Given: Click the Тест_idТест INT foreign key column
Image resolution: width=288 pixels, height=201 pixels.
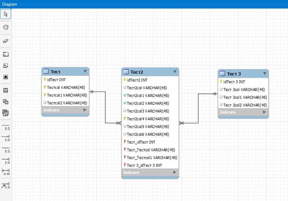Looking at the screenshot, I should coord(150,142).
